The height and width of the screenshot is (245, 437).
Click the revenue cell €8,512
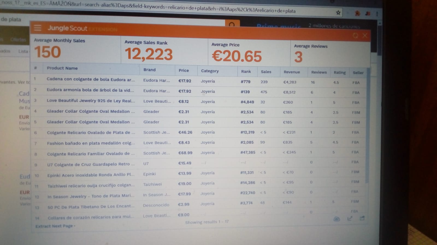point(289,92)
